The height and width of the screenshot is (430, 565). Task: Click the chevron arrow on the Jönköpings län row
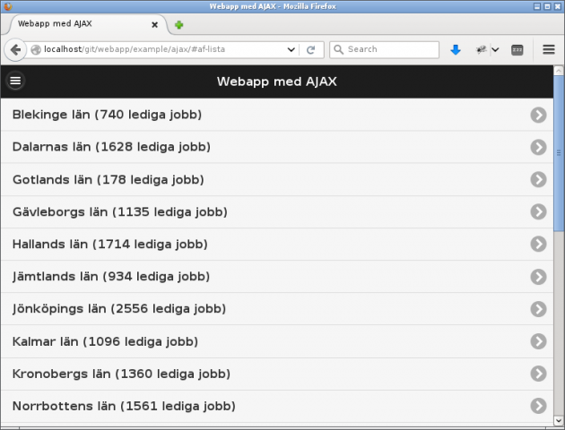[x=538, y=309]
